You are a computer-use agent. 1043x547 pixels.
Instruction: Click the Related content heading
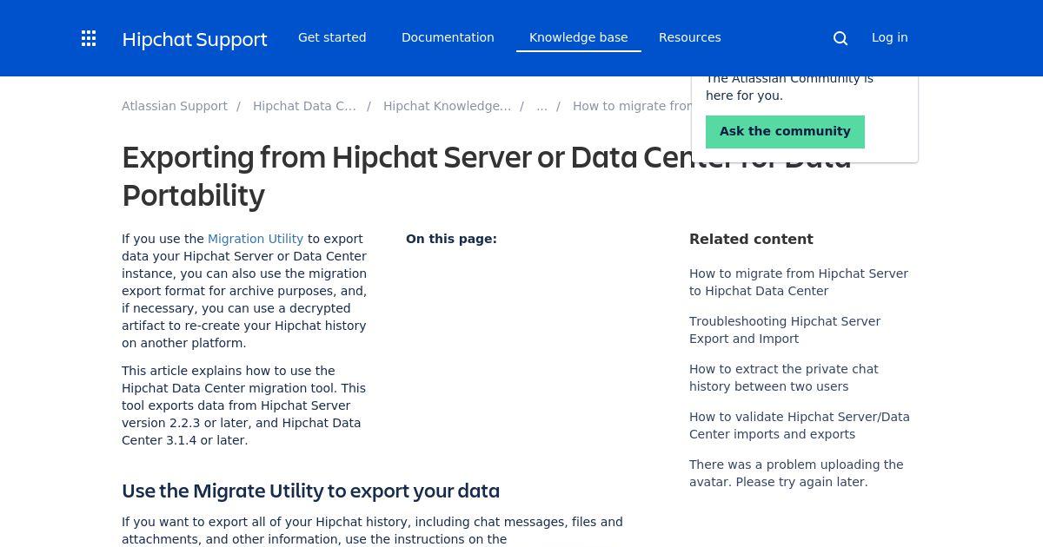(x=751, y=239)
